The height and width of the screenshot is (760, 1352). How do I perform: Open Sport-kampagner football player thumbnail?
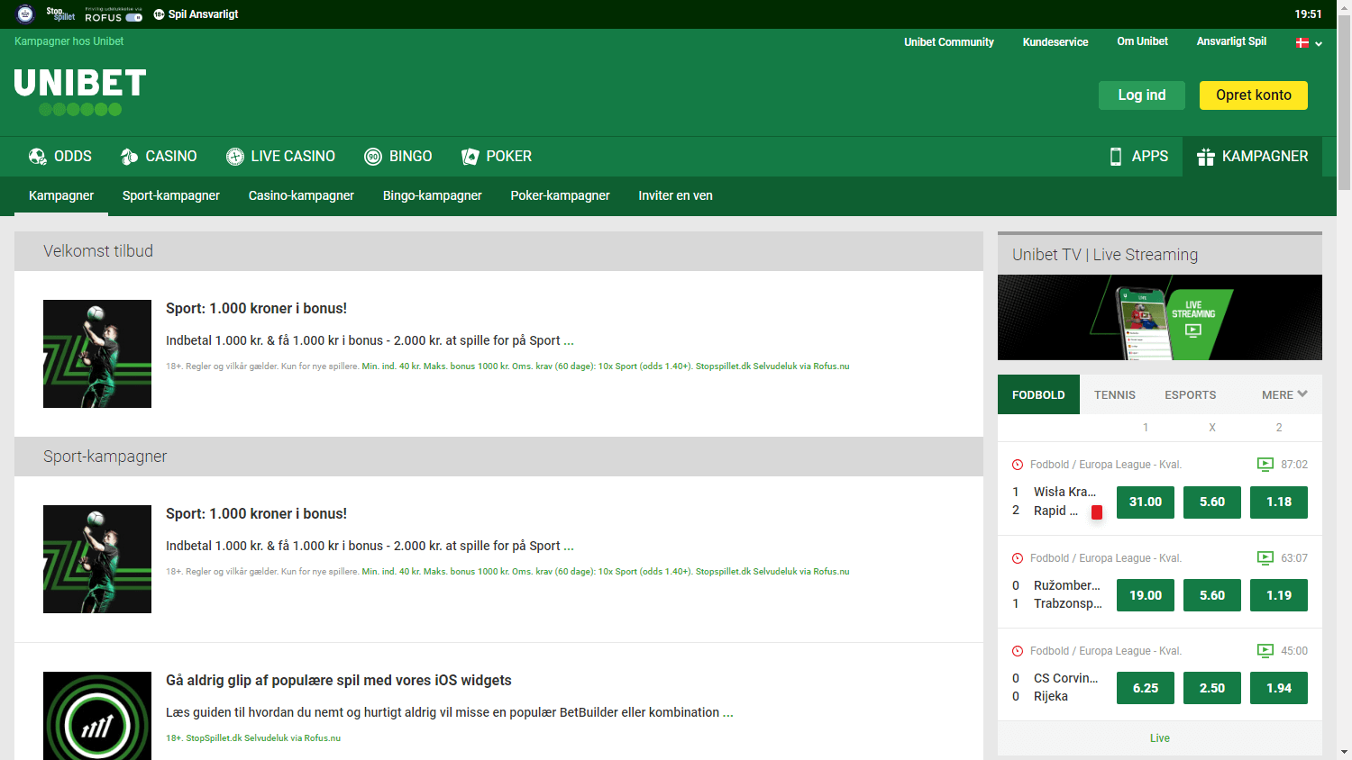97,559
